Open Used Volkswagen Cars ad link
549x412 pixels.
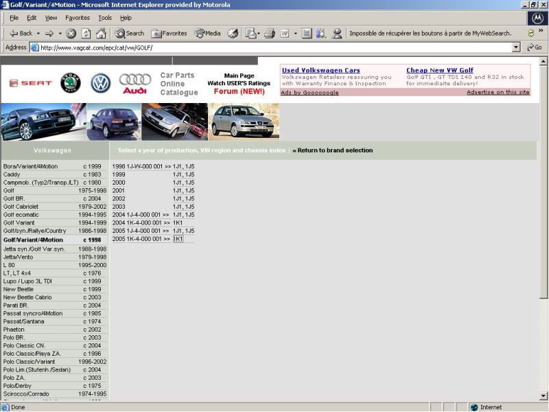(x=320, y=70)
